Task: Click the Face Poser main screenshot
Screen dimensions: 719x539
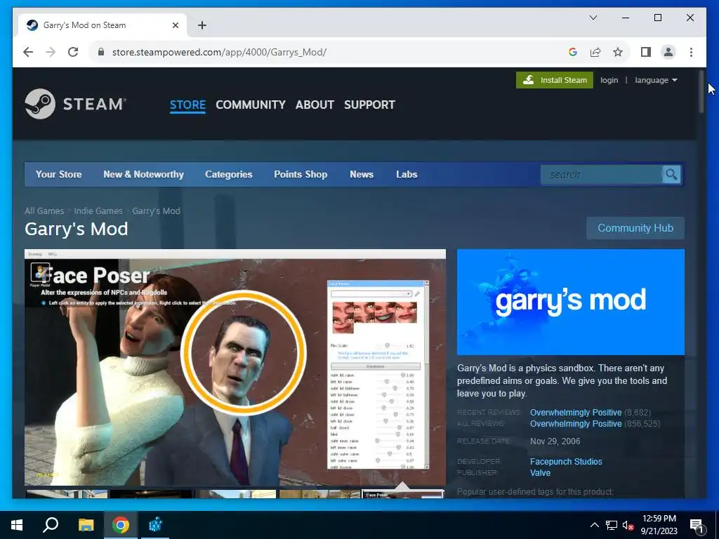Action: tap(235, 367)
